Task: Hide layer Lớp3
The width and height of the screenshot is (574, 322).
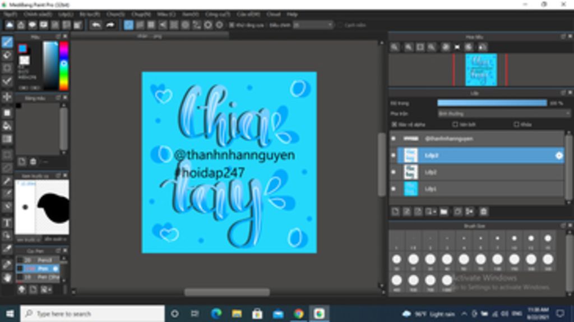Action: point(394,155)
